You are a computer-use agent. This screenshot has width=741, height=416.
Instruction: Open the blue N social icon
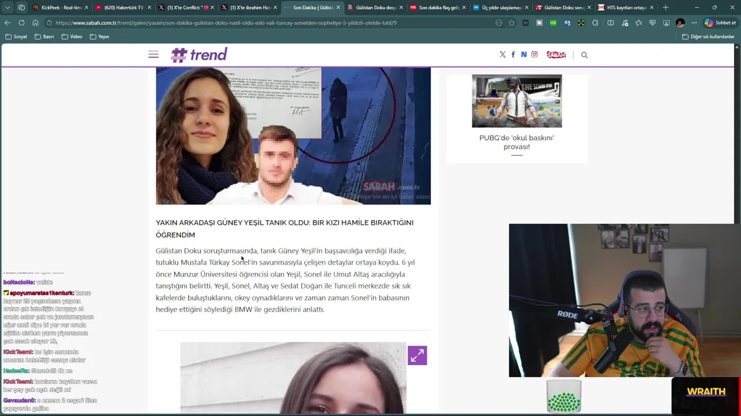click(x=523, y=54)
